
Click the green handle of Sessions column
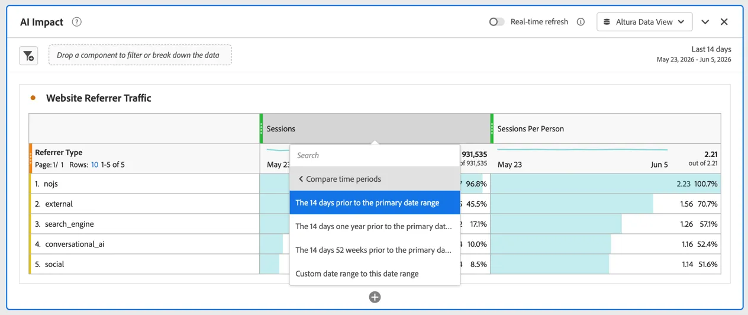point(261,128)
